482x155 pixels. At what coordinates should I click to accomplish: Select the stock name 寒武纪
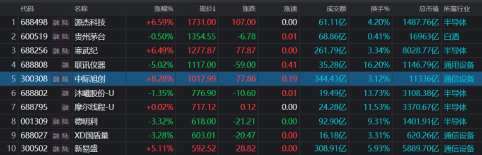[x=86, y=51]
